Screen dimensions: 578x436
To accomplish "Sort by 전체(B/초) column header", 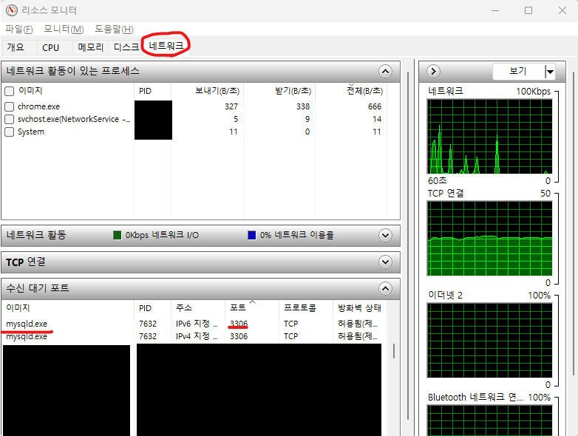I will pyautogui.click(x=351, y=91).
